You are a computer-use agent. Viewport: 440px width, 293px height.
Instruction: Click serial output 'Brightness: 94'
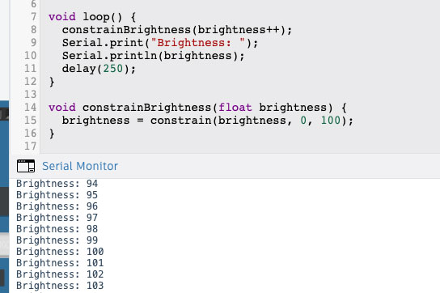click(x=57, y=184)
